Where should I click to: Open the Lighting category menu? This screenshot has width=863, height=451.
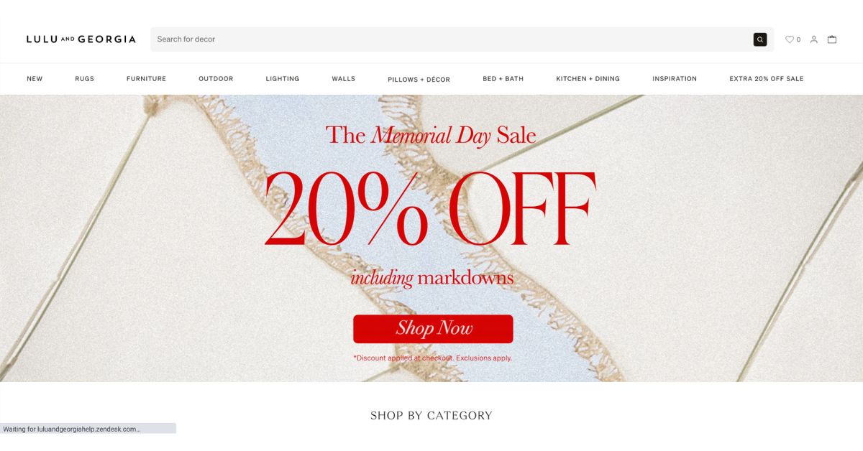(x=283, y=79)
